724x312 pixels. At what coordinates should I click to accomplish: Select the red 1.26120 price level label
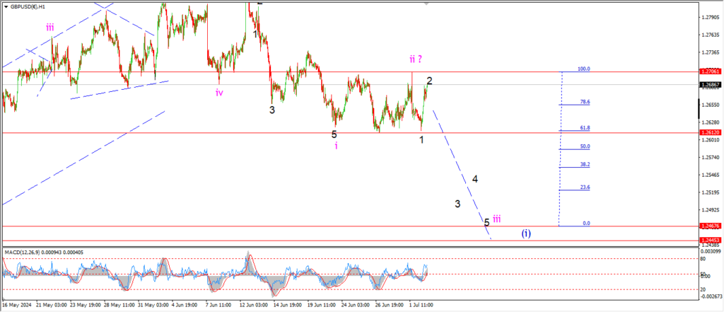pos(710,132)
